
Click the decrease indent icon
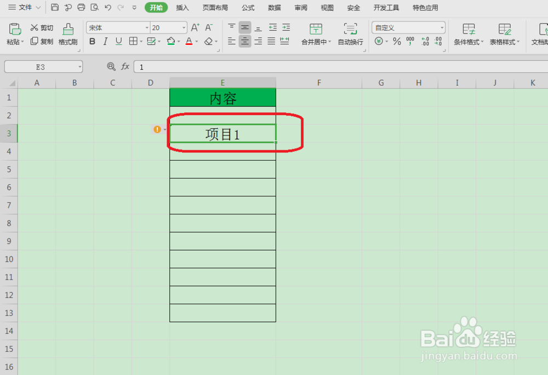pyautogui.click(x=272, y=27)
